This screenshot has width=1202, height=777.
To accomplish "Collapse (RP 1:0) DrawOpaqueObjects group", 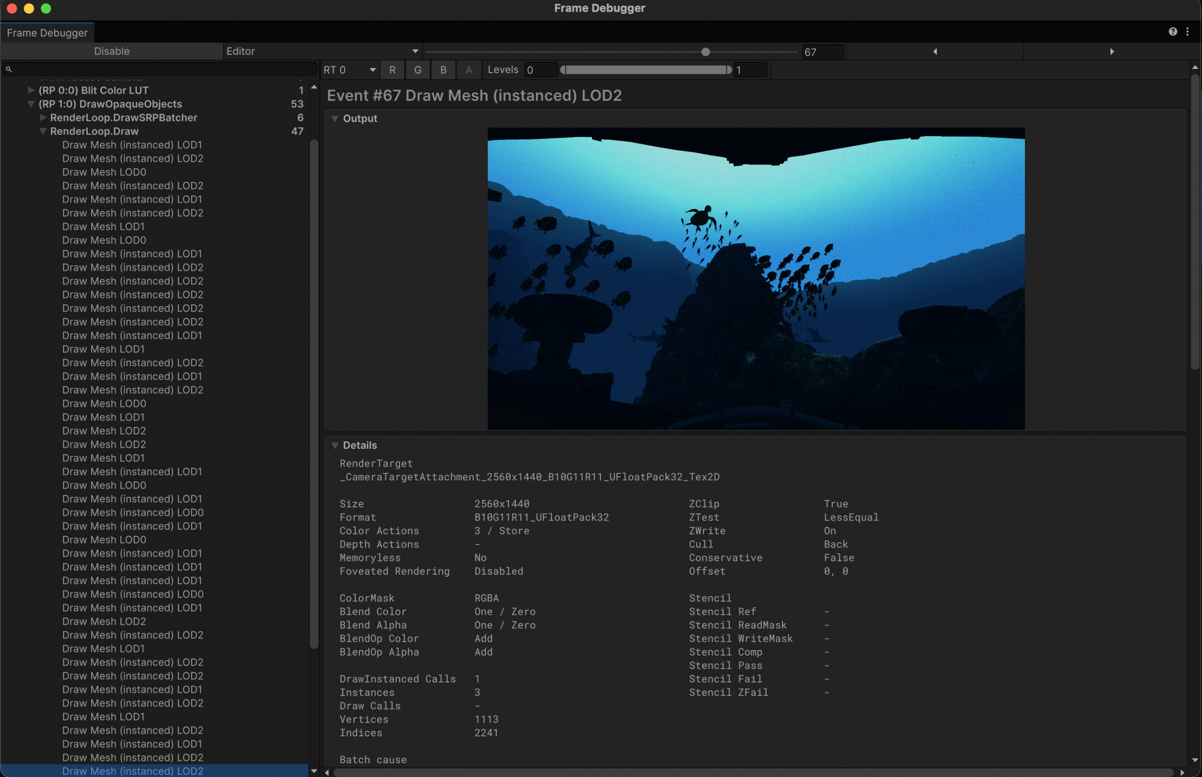I will [31, 104].
